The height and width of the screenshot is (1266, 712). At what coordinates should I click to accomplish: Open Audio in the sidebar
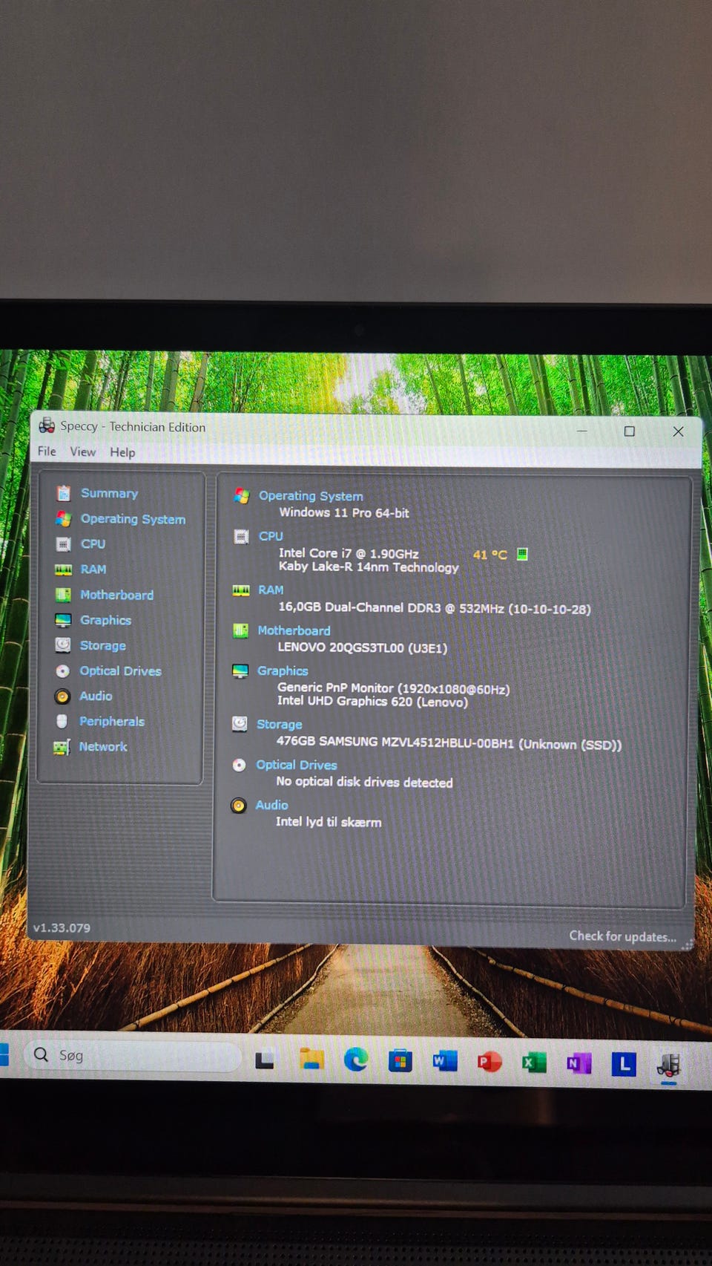[96, 696]
